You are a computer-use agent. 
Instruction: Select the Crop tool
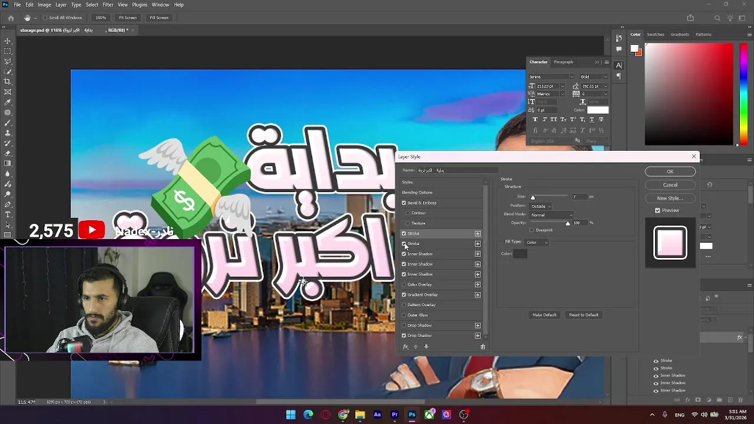tap(8, 81)
